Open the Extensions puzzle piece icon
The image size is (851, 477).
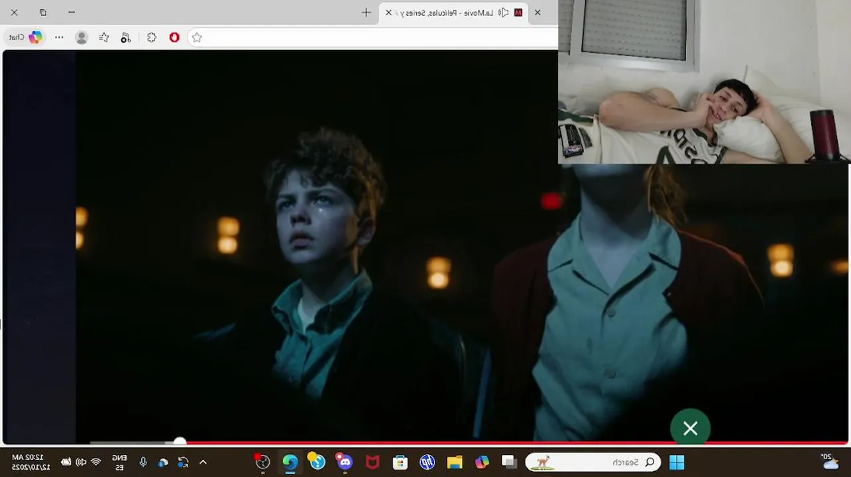tap(152, 37)
